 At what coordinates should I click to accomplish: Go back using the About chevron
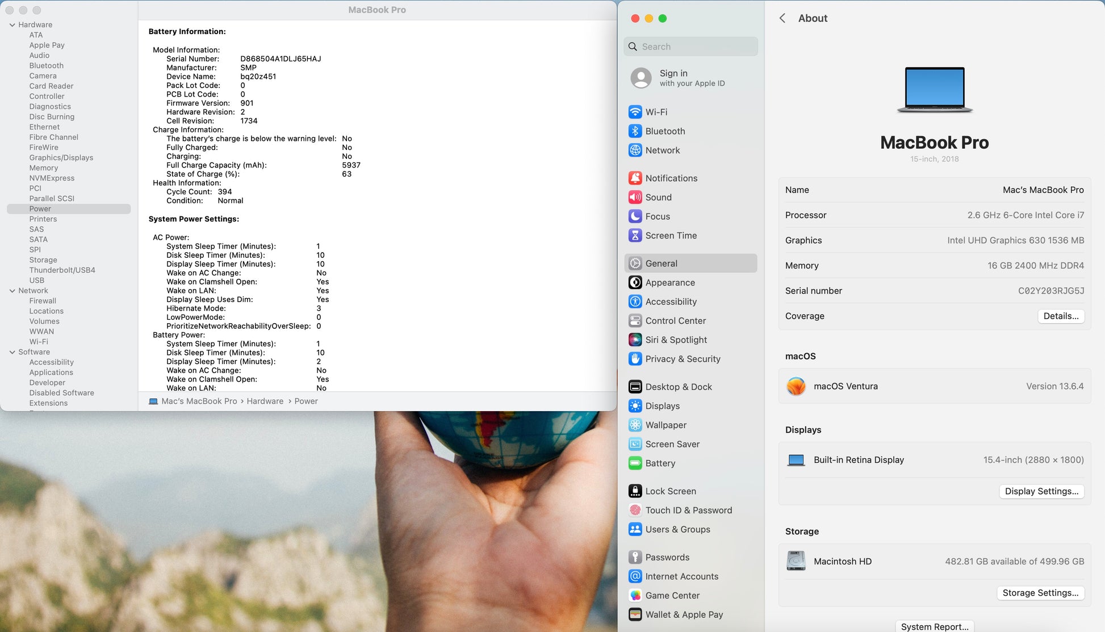pos(782,18)
